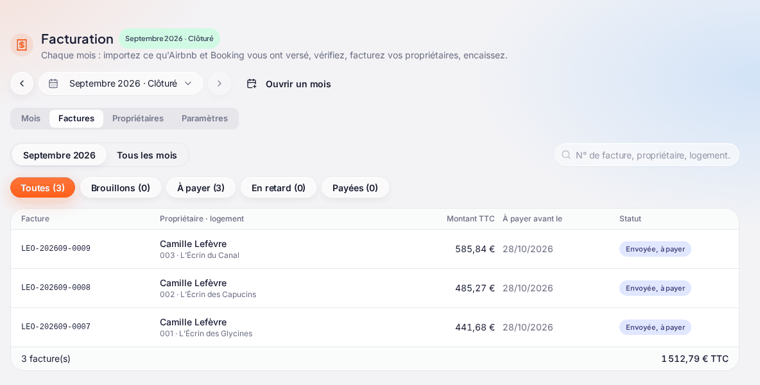Click the calendar-plus icon beside Ouvrir un mois

(x=252, y=84)
